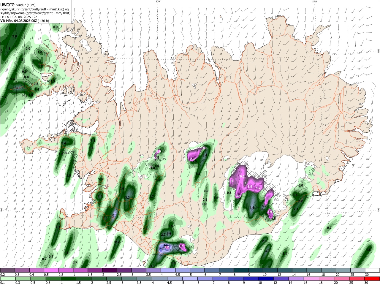Click the 3.4 value beside the pink snow area
380x285 pixels.
point(205,155)
